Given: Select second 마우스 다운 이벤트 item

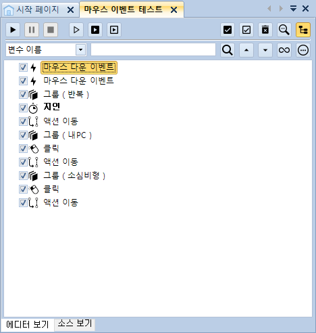Looking at the screenshot, I should click(78, 81).
